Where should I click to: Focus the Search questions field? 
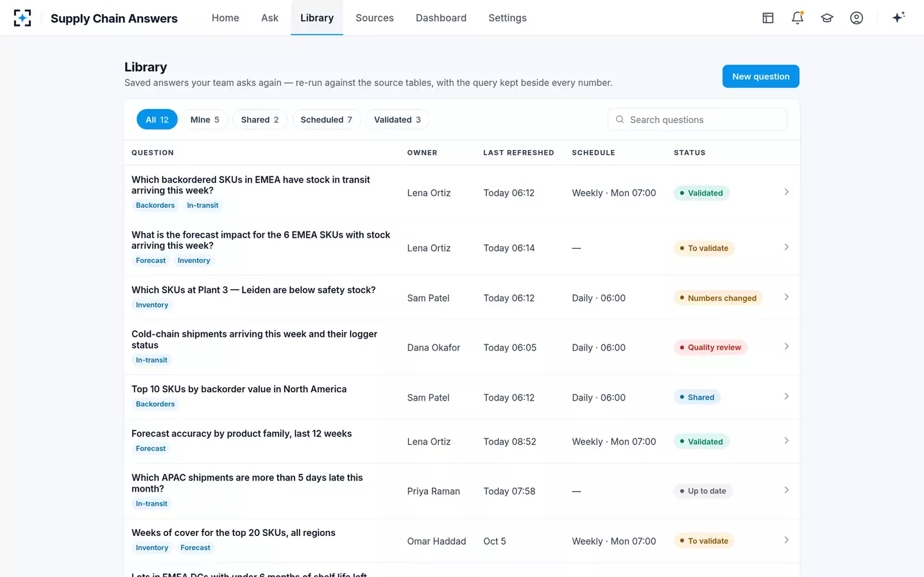coord(697,120)
